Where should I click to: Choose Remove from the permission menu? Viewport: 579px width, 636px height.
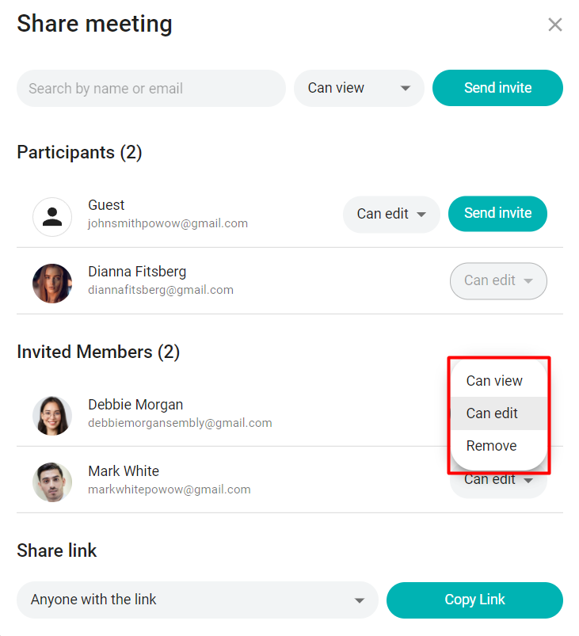(491, 446)
